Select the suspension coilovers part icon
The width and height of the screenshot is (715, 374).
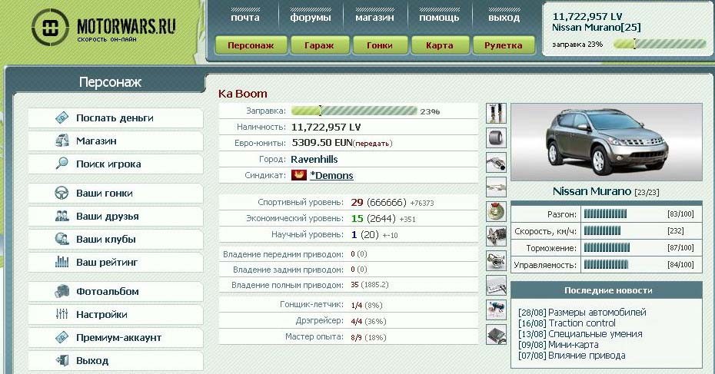coord(496,114)
